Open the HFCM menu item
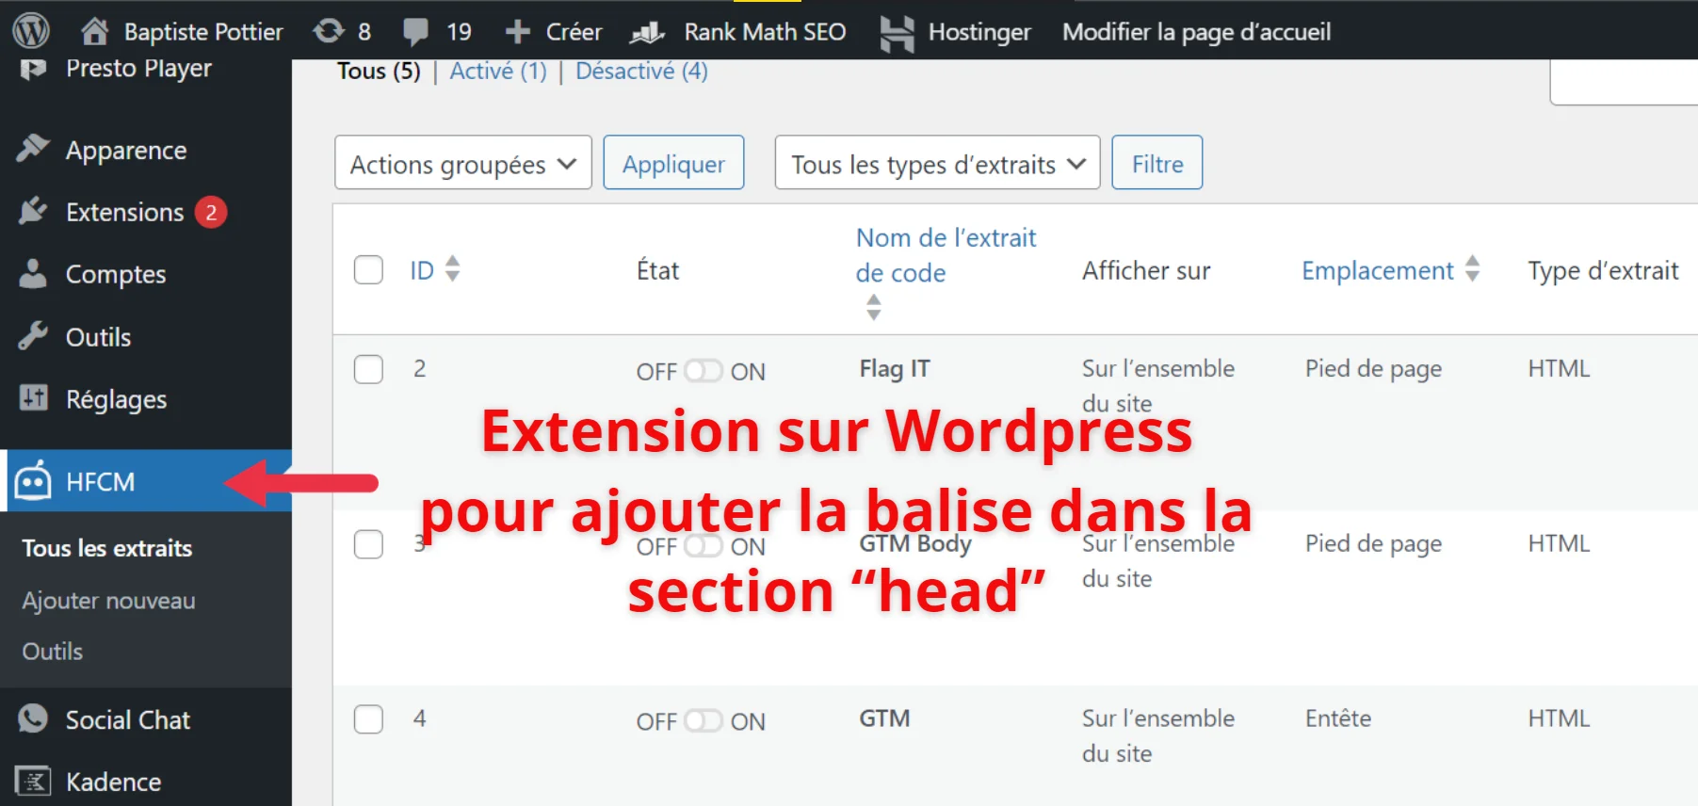The height and width of the screenshot is (806, 1698). [x=146, y=480]
